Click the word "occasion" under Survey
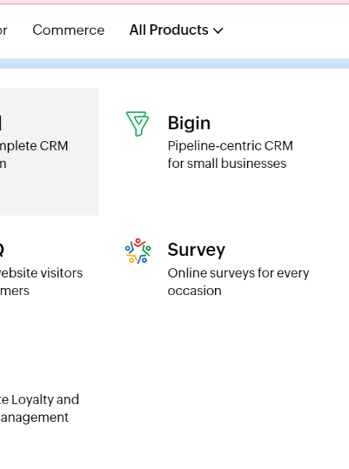This screenshot has width=349, height=469. [194, 291]
